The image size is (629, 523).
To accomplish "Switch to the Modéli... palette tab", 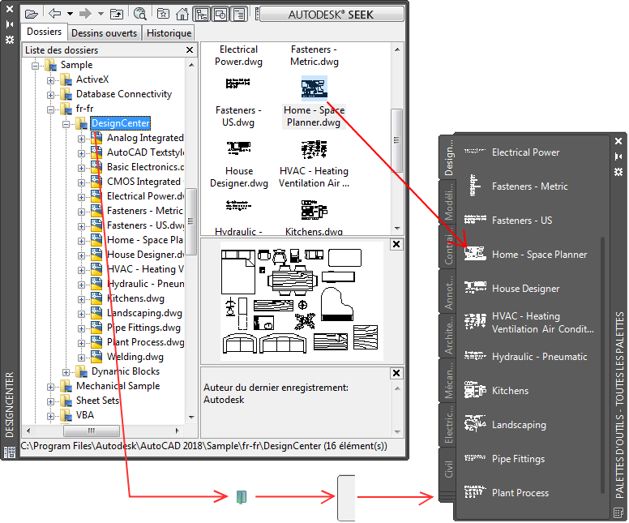I will pos(448,202).
